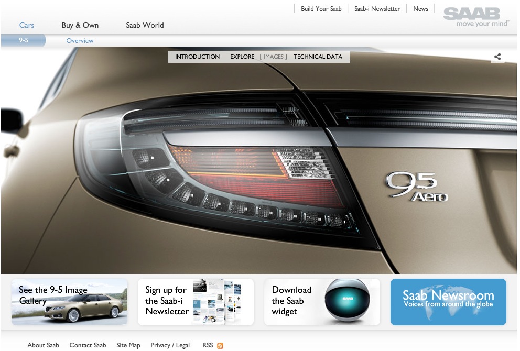Viewport: 520px width, 351px height.
Task: Click the Contact Saab link
Action: pyautogui.click(x=88, y=345)
